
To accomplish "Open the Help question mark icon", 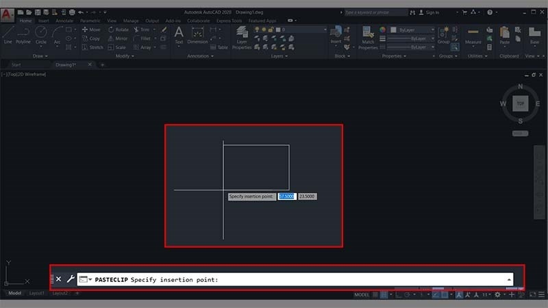I will 490,12.
